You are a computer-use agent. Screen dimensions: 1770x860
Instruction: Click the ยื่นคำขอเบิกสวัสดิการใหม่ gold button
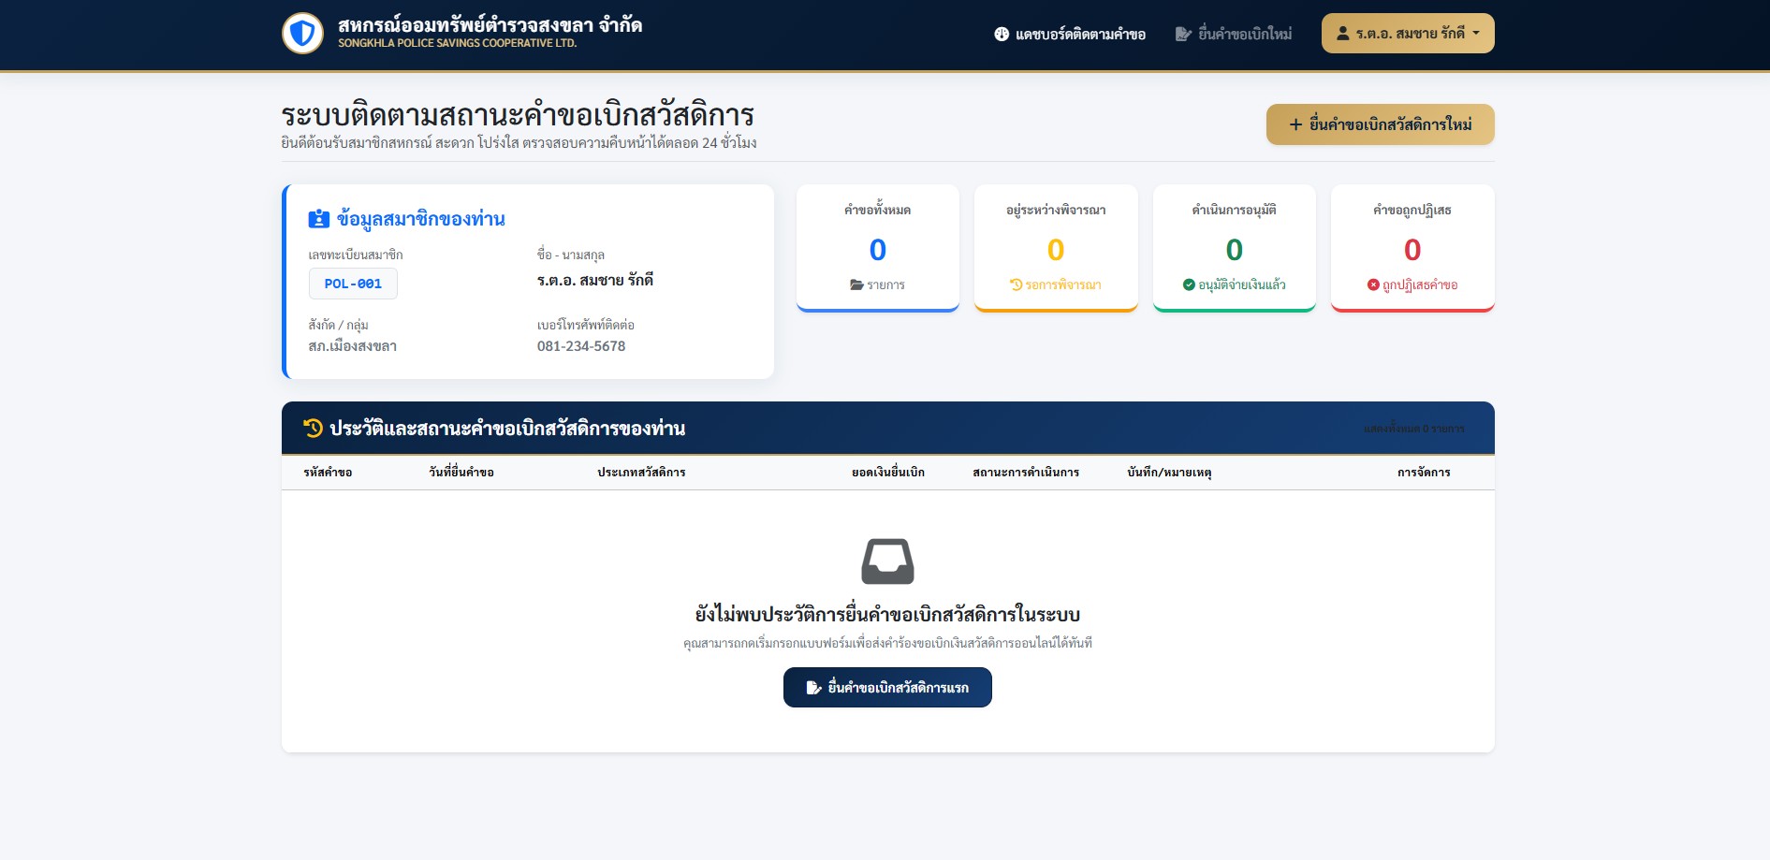(x=1381, y=124)
